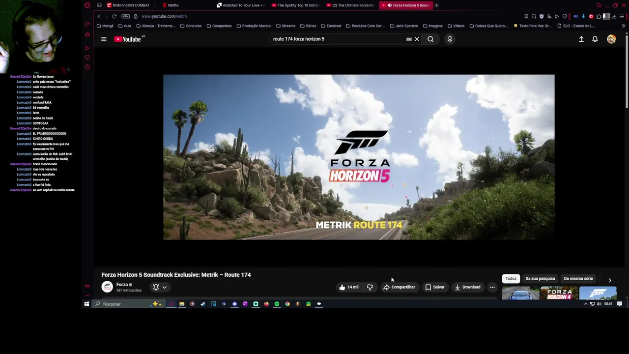This screenshot has width=629, height=354.
Task: Run the search with the magnifier button
Action: 430,39
